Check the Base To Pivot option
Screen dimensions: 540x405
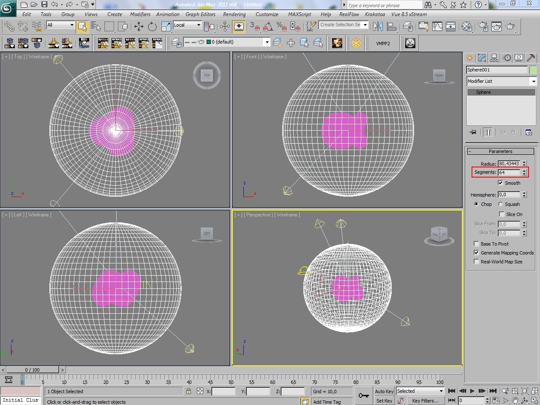coord(477,244)
